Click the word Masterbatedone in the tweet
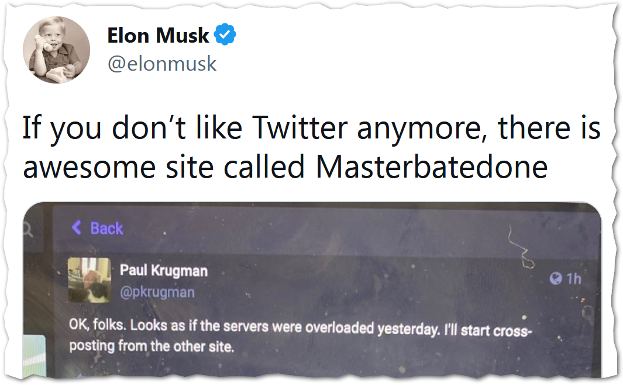The height and width of the screenshot is (385, 623). tap(432, 167)
